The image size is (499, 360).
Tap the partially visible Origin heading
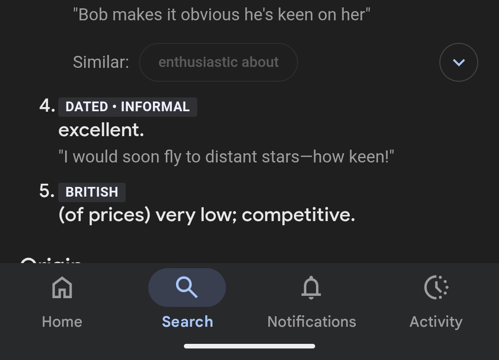(51, 260)
